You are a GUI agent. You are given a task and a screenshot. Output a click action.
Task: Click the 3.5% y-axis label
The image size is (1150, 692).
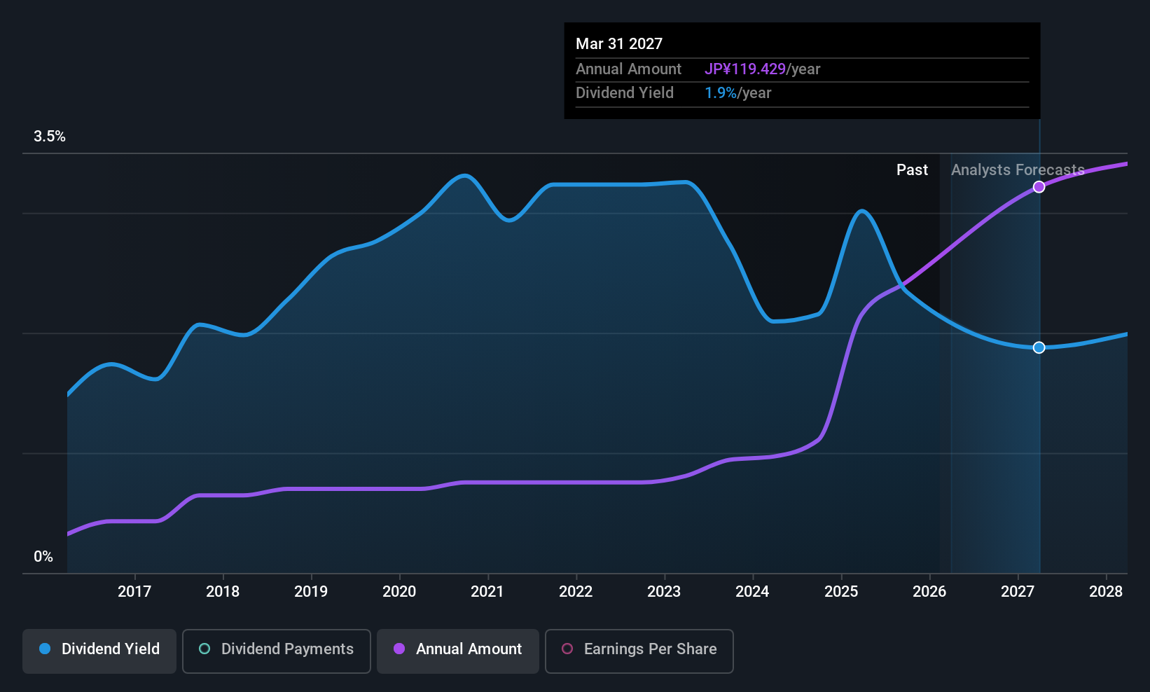(50, 137)
